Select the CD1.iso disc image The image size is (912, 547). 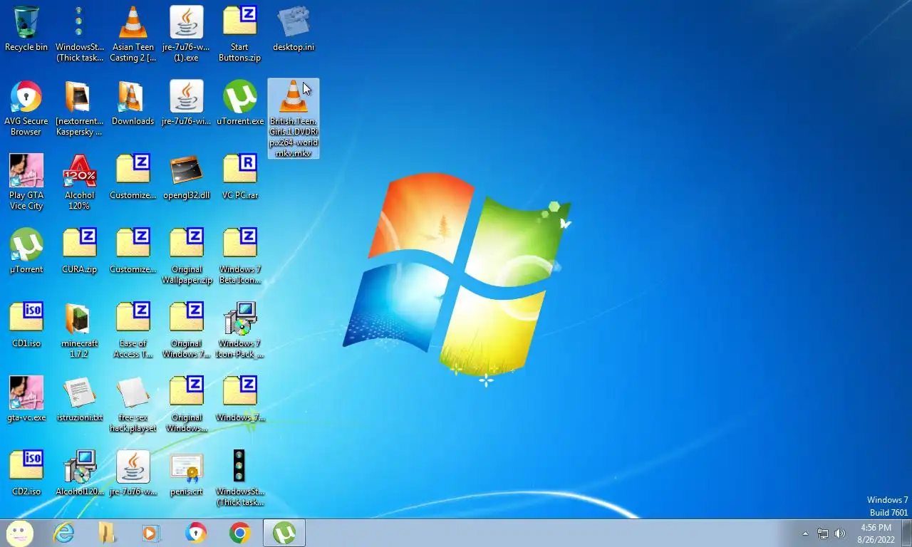point(26,325)
